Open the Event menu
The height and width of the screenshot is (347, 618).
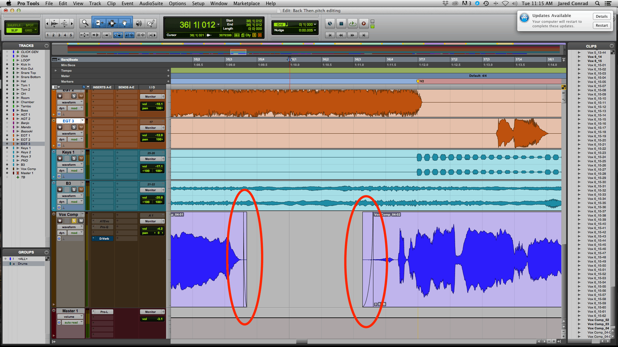point(127,3)
